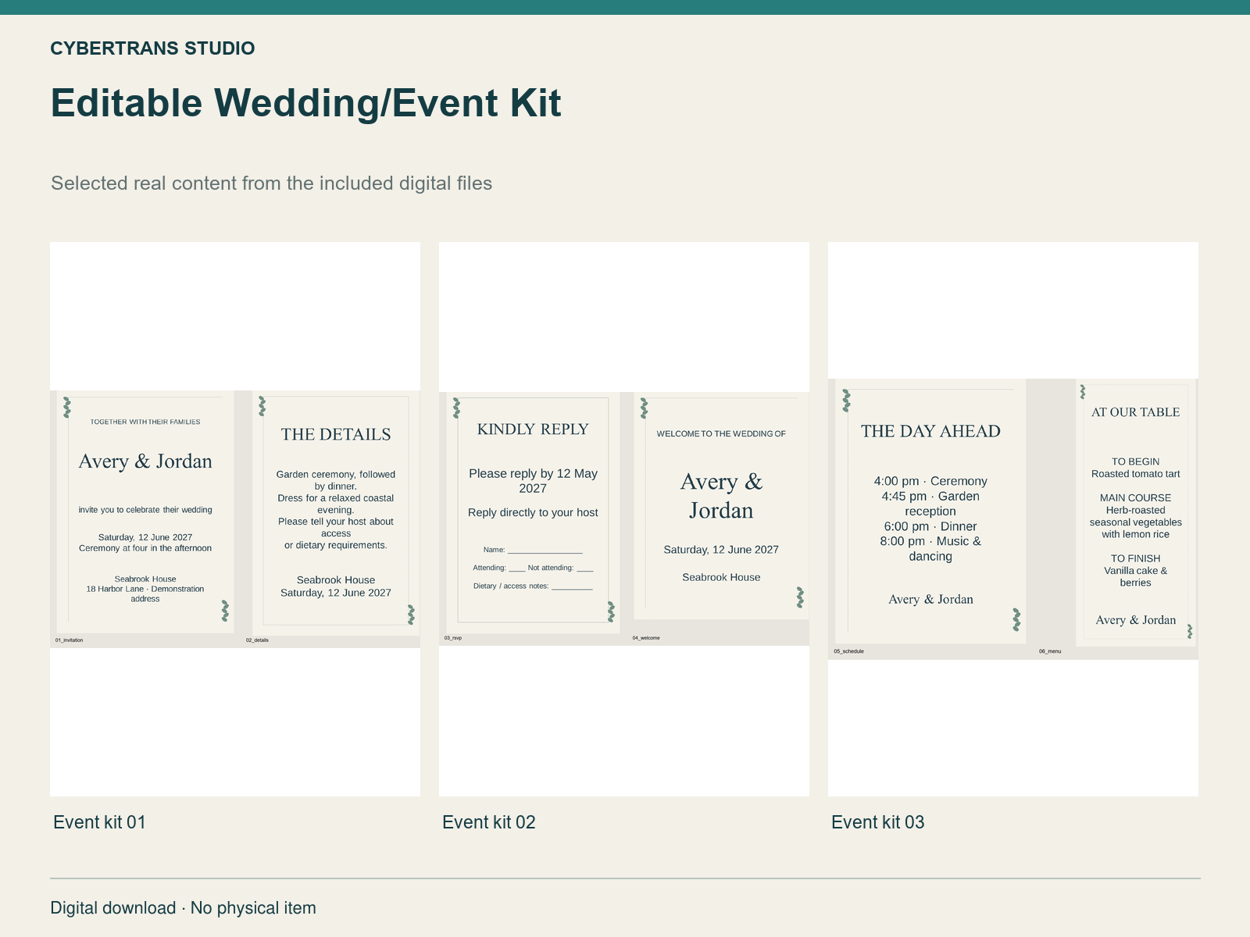Click 'invite you to celebrate their wedding'
Screen dimensions: 1250x937
(145, 510)
